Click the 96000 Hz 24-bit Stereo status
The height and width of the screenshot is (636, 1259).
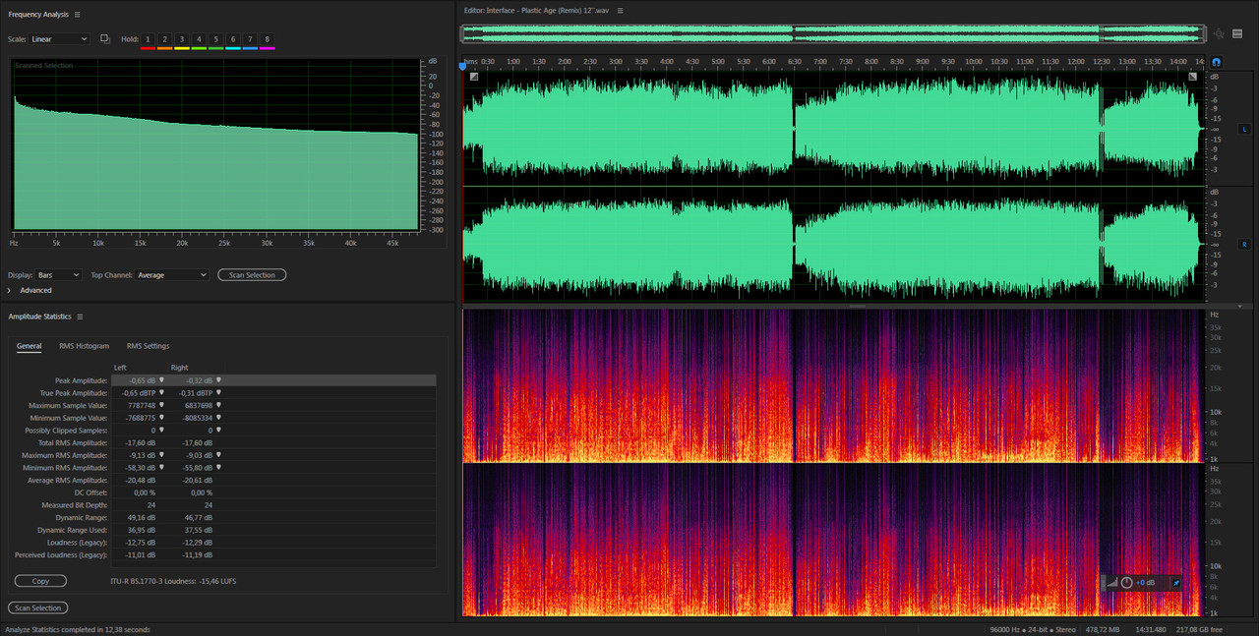click(1033, 629)
